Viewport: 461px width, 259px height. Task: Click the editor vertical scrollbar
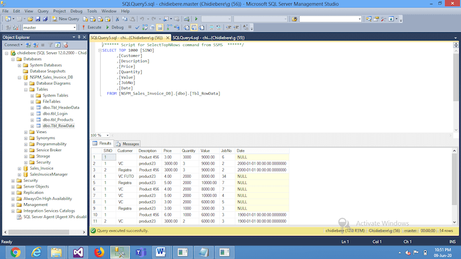(x=456, y=77)
